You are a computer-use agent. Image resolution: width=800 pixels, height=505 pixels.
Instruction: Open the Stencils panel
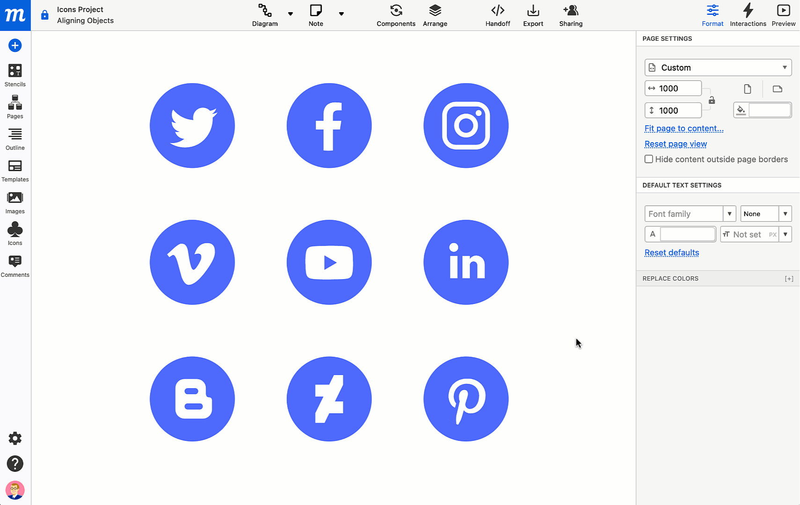pos(15,75)
